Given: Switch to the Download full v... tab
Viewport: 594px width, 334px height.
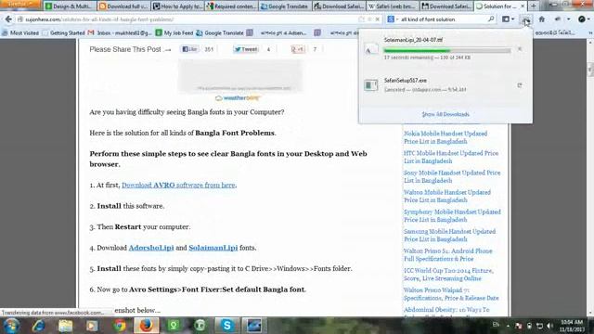Looking at the screenshot, I should click(x=123, y=6).
